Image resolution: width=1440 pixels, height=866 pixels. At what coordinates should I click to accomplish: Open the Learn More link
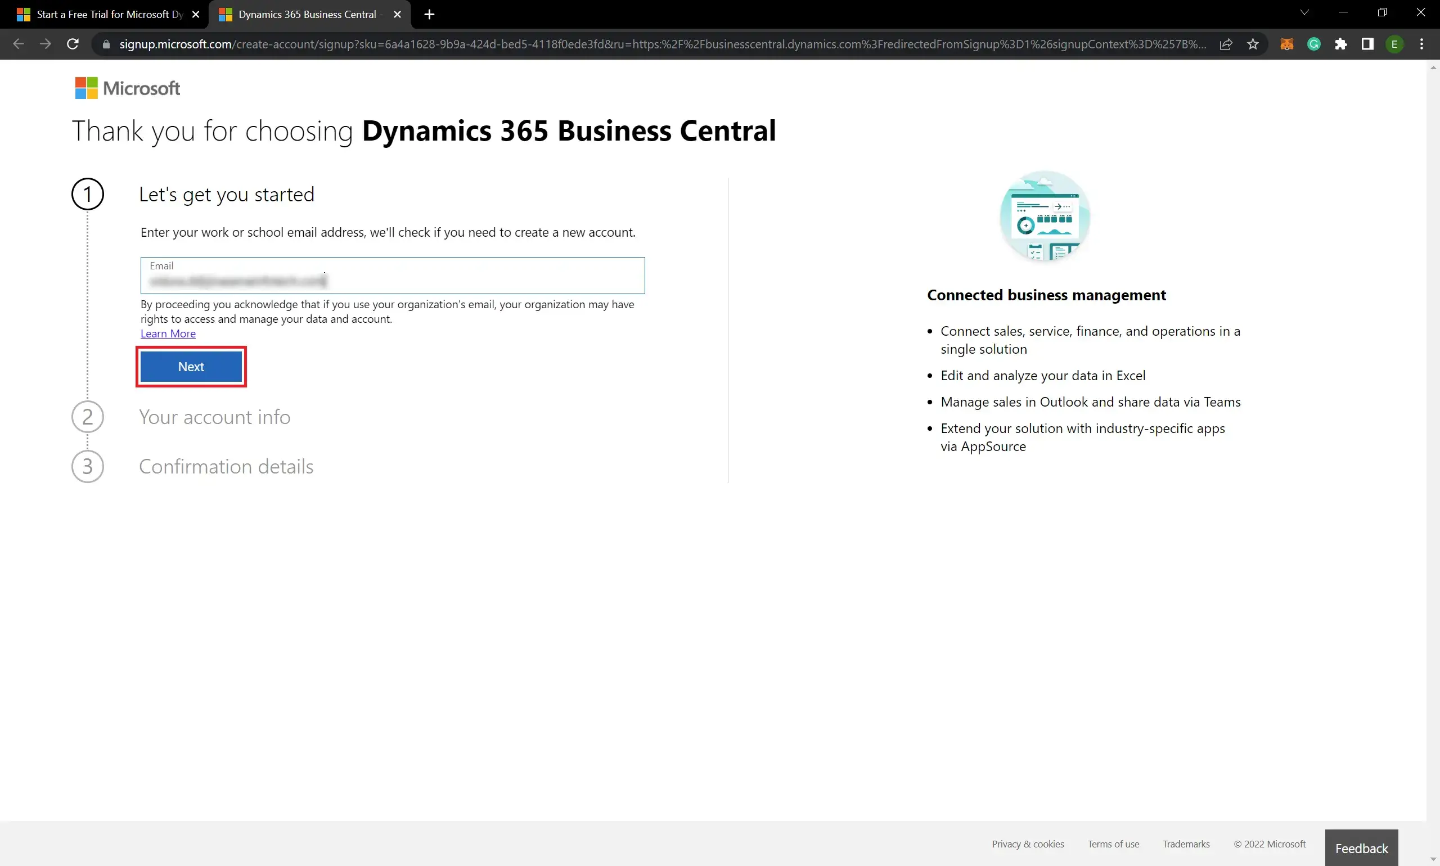(x=168, y=334)
